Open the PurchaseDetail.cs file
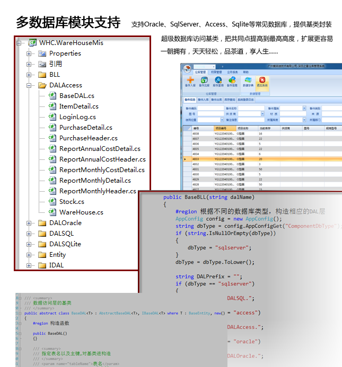Image resolution: width=342 pixels, height=367 pixels. click(86, 127)
